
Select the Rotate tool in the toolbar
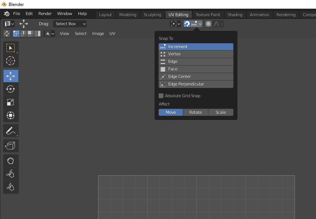tap(11, 89)
